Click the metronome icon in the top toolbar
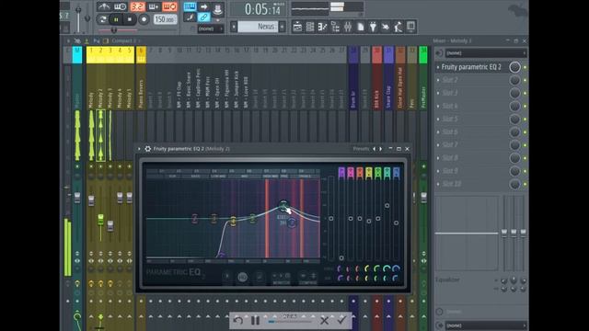The width and height of the screenshot is (589, 331). (x=104, y=6)
